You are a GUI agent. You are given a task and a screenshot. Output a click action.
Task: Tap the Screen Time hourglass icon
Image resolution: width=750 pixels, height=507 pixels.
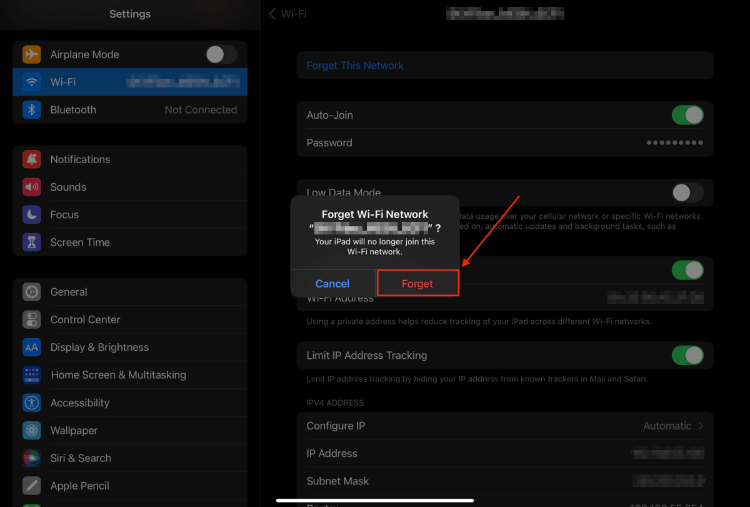[32, 242]
